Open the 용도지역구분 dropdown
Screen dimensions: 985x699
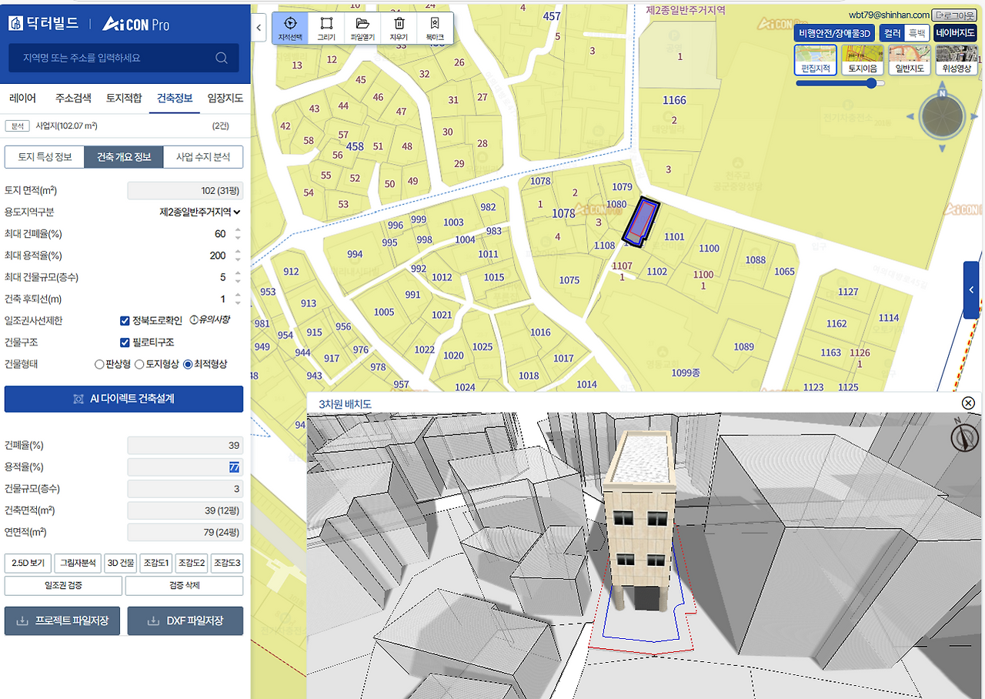coord(200,212)
